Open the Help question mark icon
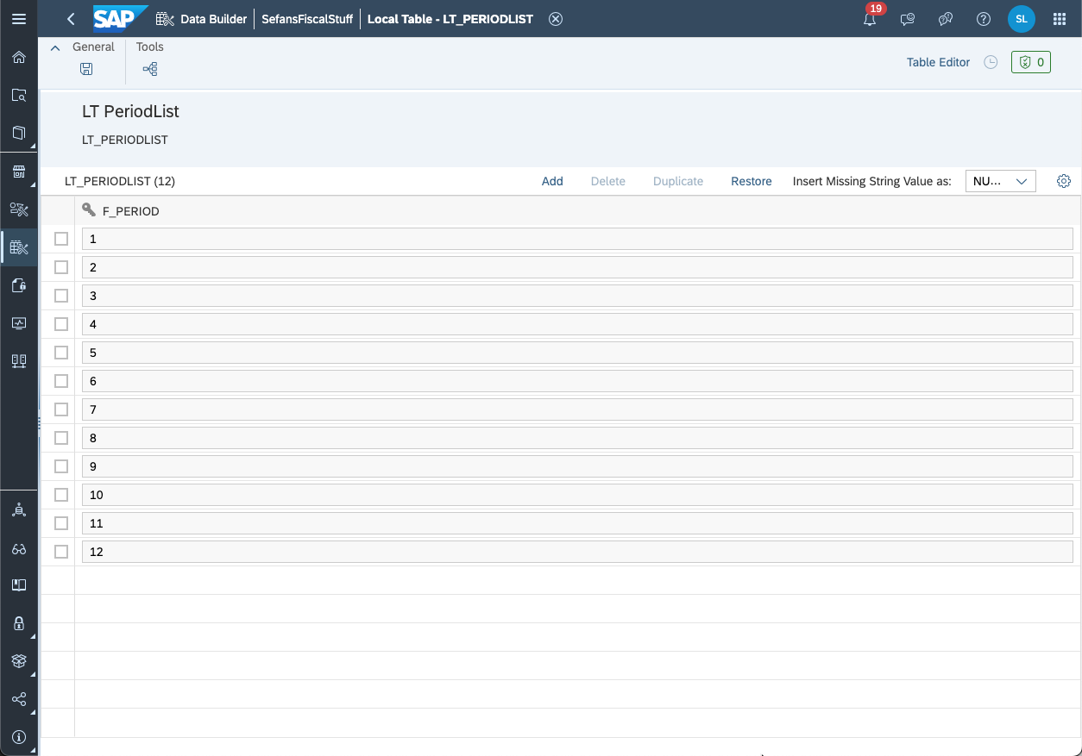The image size is (1082, 756). (x=984, y=19)
